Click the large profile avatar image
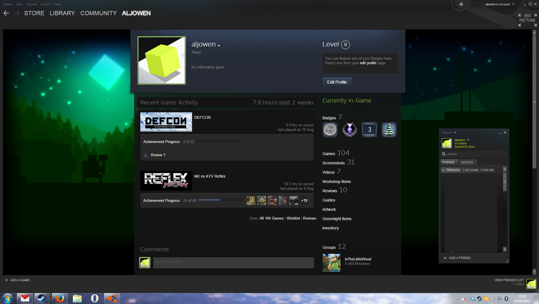This screenshot has height=304, width=539. 162,61
